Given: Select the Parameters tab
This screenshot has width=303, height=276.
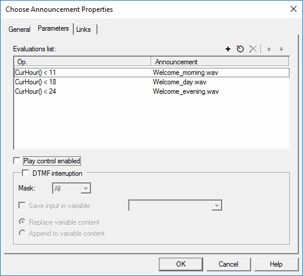Looking at the screenshot, I should [x=53, y=28].
